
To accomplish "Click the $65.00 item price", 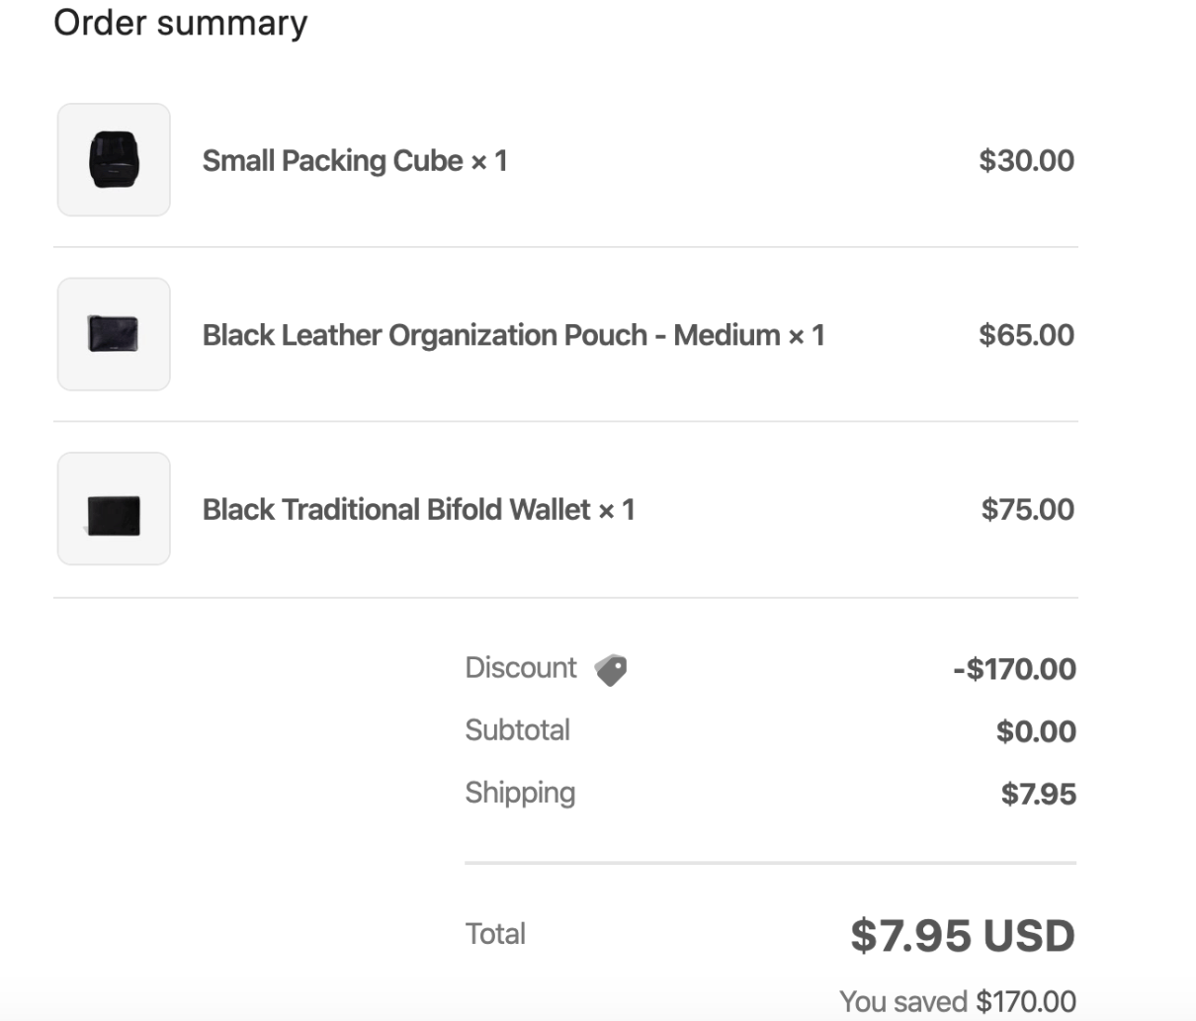I will tap(1026, 335).
